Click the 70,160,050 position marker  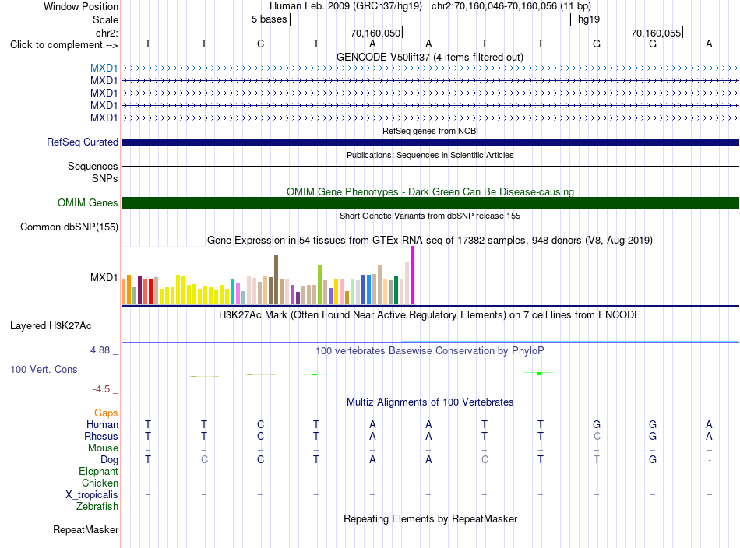click(x=375, y=33)
